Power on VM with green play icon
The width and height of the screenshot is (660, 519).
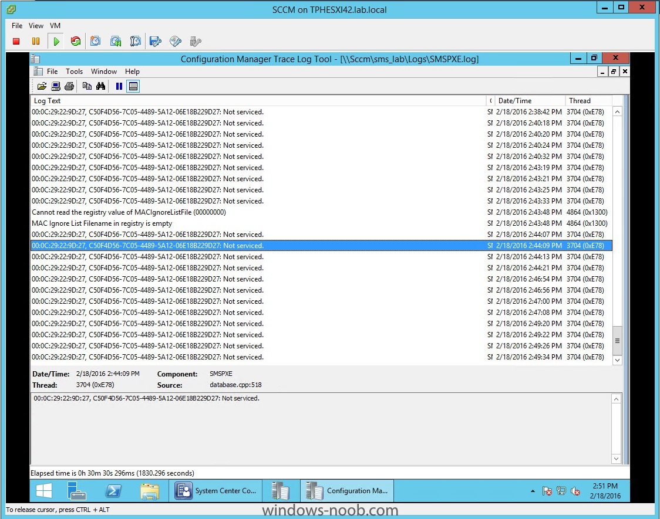coord(56,41)
